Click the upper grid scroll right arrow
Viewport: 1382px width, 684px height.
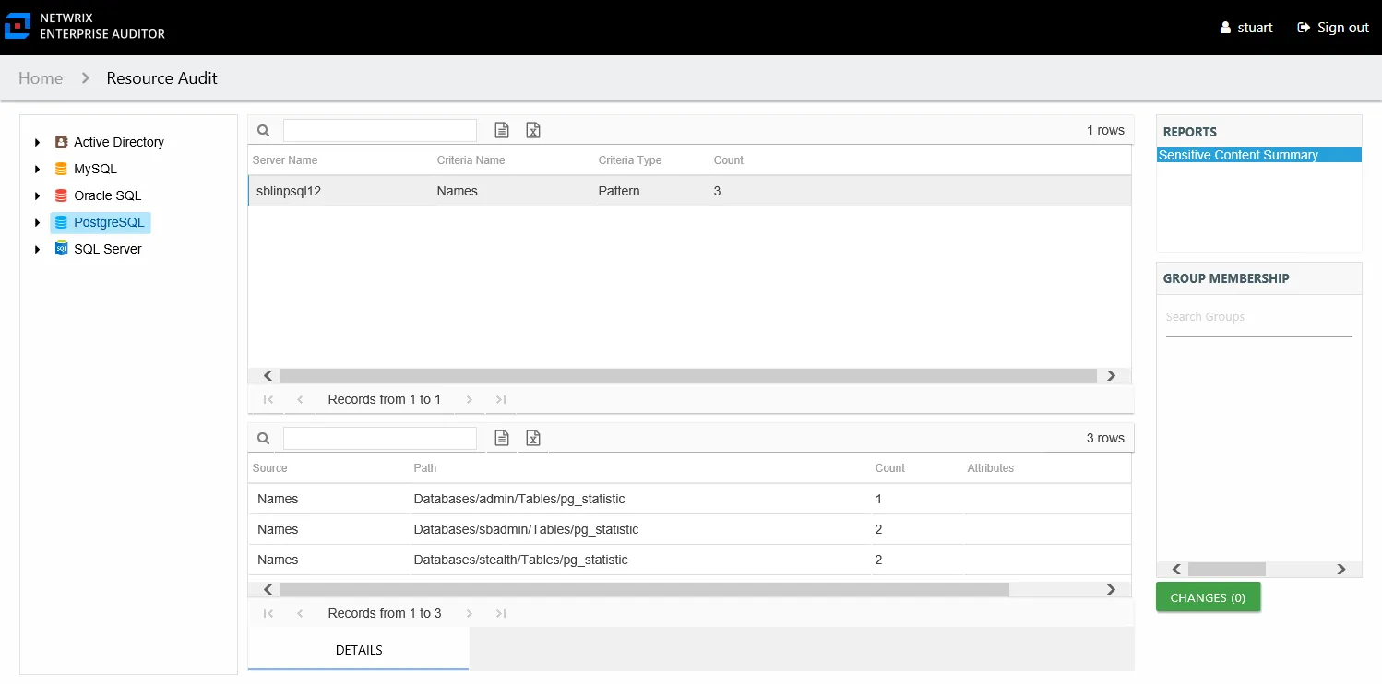(x=1111, y=375)
